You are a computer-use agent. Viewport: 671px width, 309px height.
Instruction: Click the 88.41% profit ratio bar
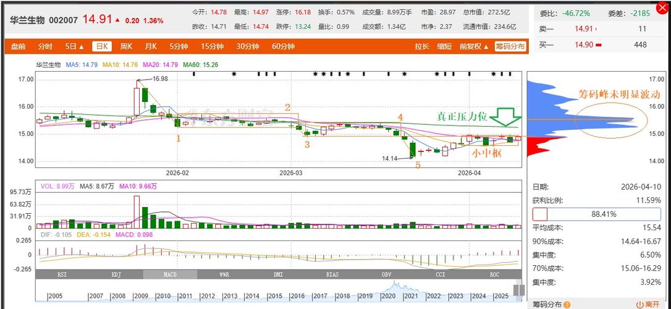pos(596,214)
